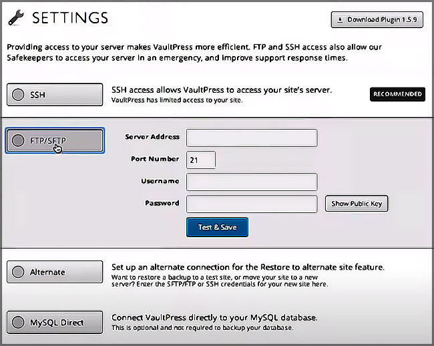Click the 'Server Address' label
Screen dimensions: 434x346
click(x=152, y=137)
